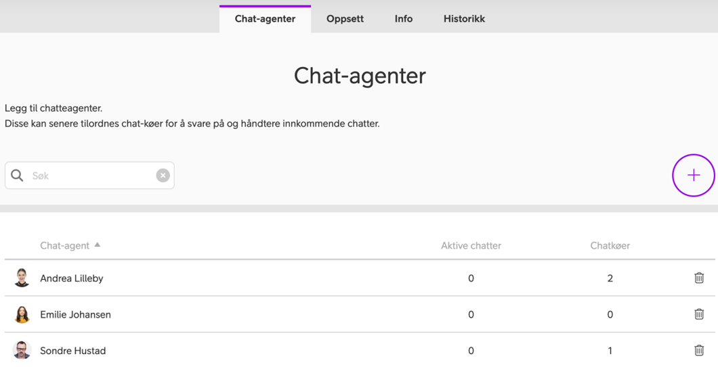Image resolution: width=718 pixels, height=367 pixels.
Task: Click the purple plus add-agent button
Action: (x=693, y=176)
